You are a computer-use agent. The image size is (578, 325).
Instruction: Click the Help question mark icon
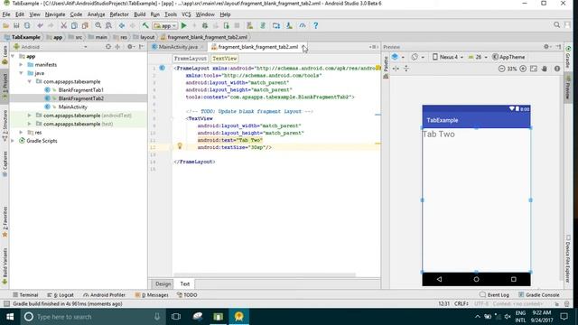(x=315, y=26)
